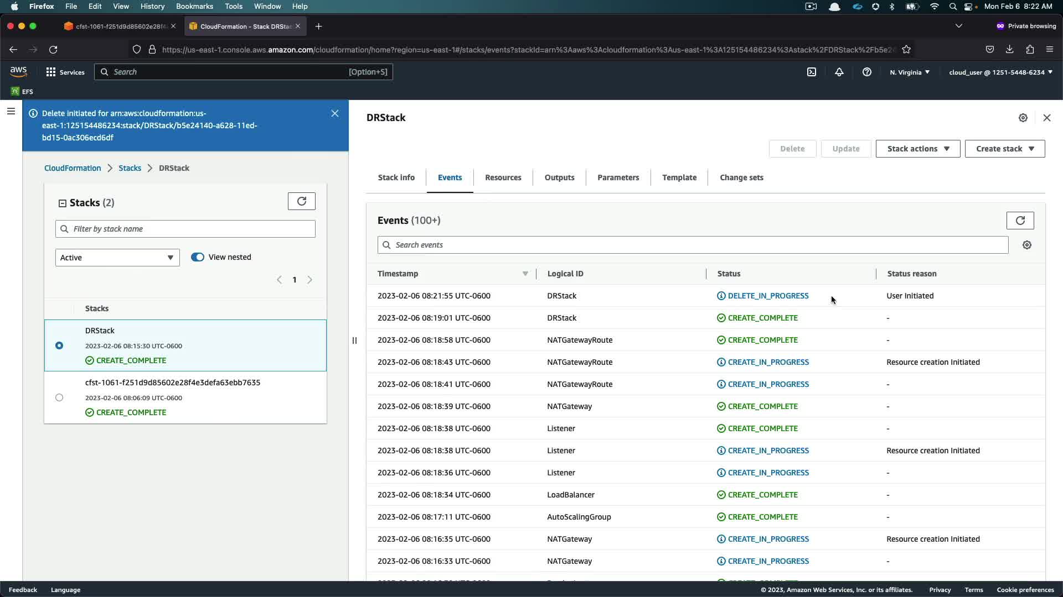Select the cfst-1061 stack radio button
1063x597 pixels.
(59, 397)
